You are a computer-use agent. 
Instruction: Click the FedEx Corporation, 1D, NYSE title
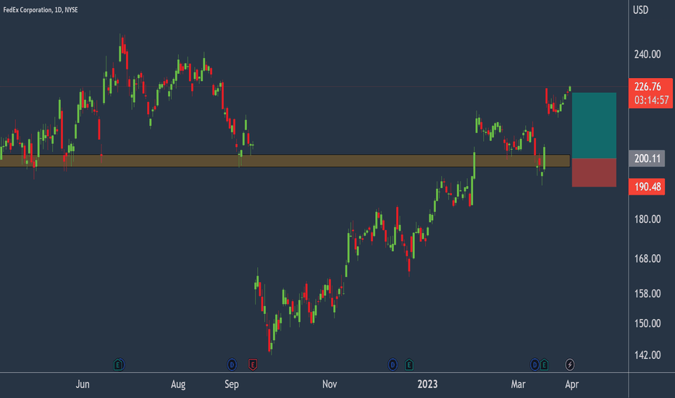click(x=41, y=9)
